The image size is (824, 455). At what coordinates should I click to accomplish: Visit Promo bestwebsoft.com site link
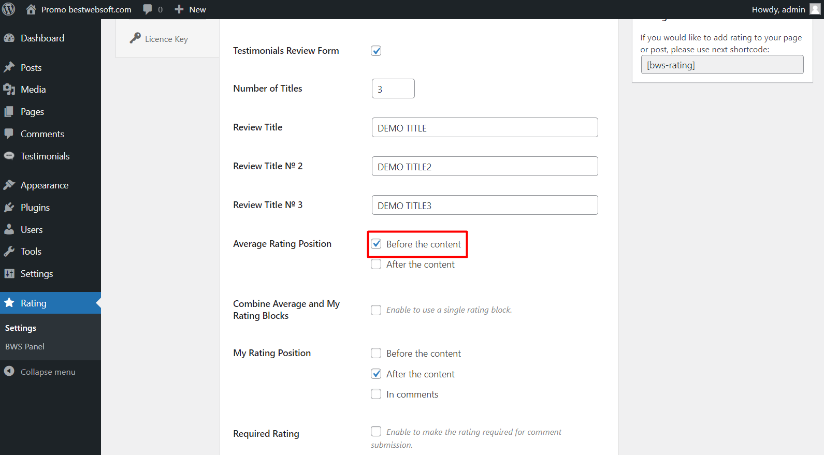86,9
